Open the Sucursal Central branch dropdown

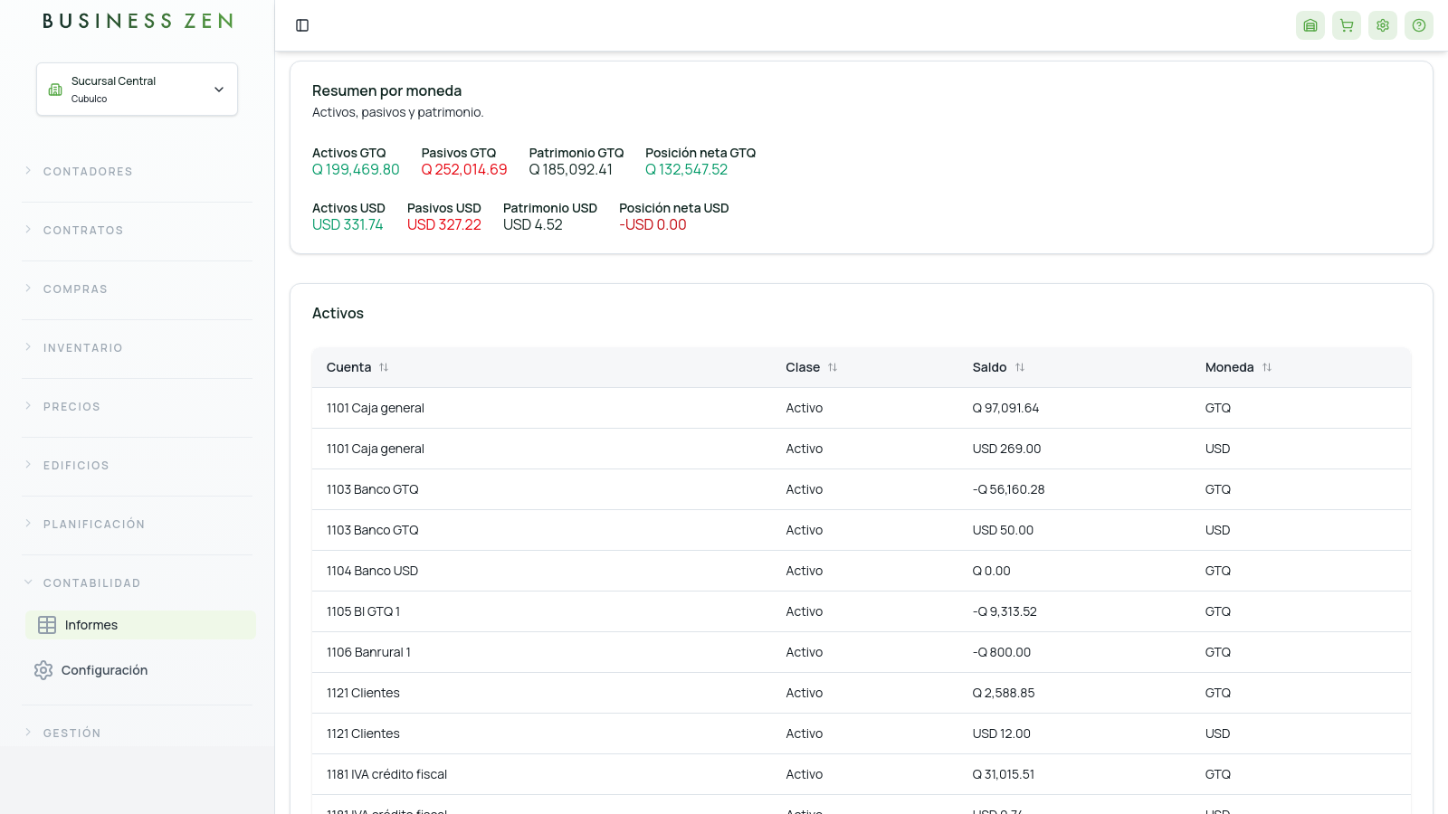tap(137, 89)
